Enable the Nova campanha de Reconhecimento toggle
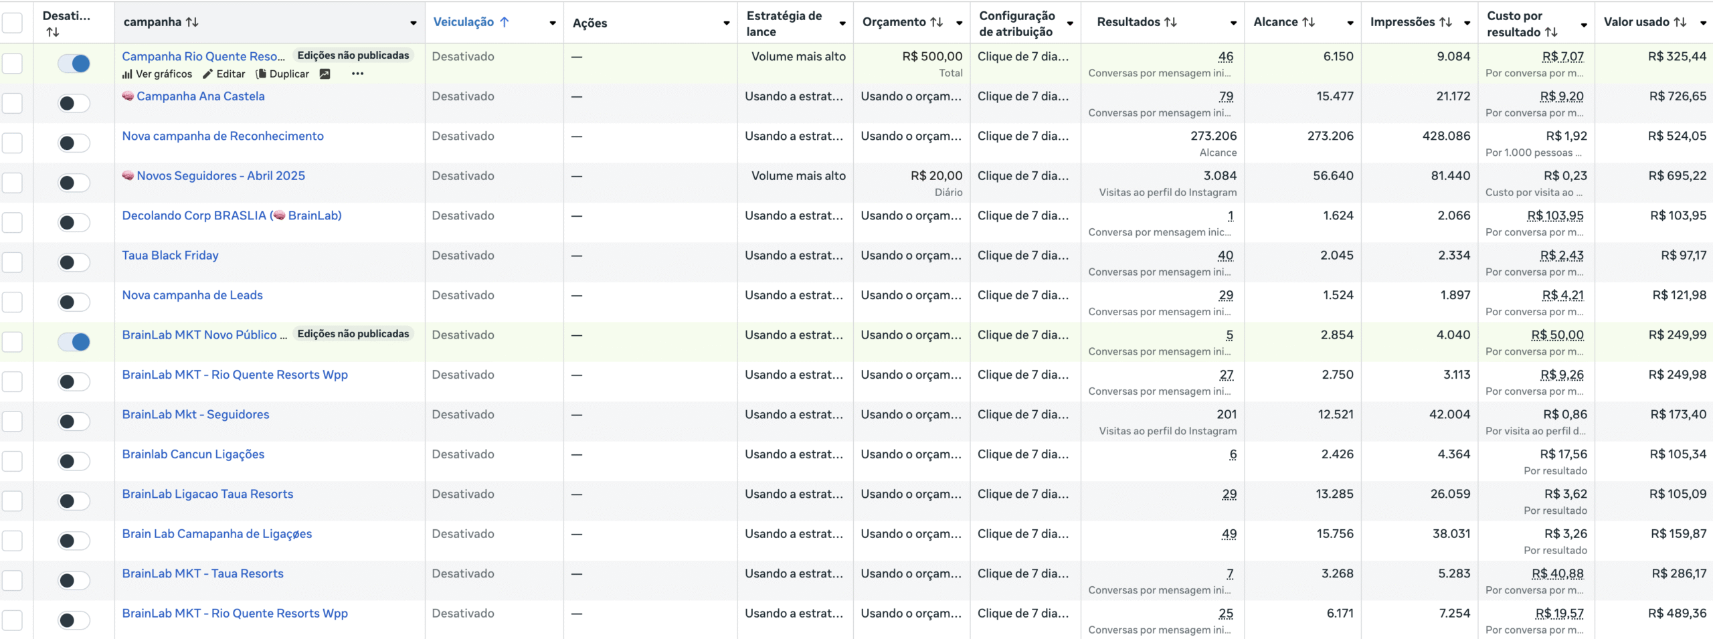 click(x=74, y=143)
